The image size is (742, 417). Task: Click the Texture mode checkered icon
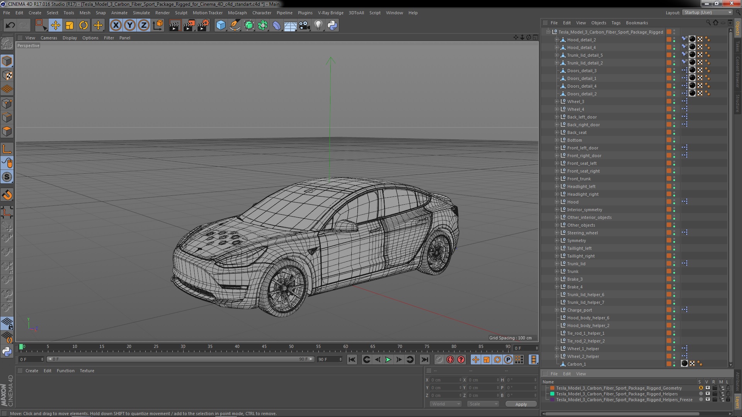[7, 75]
